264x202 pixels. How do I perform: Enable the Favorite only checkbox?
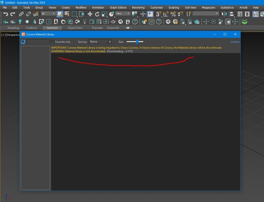coord(53,42)
